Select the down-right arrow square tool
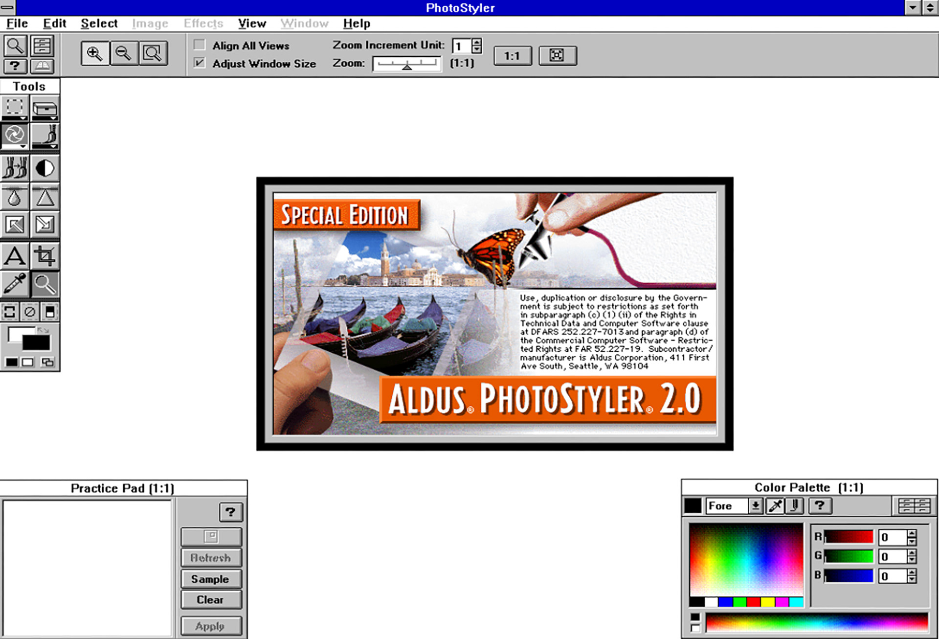939x639 pixels. pyautogui.click(x=45, y=225)
